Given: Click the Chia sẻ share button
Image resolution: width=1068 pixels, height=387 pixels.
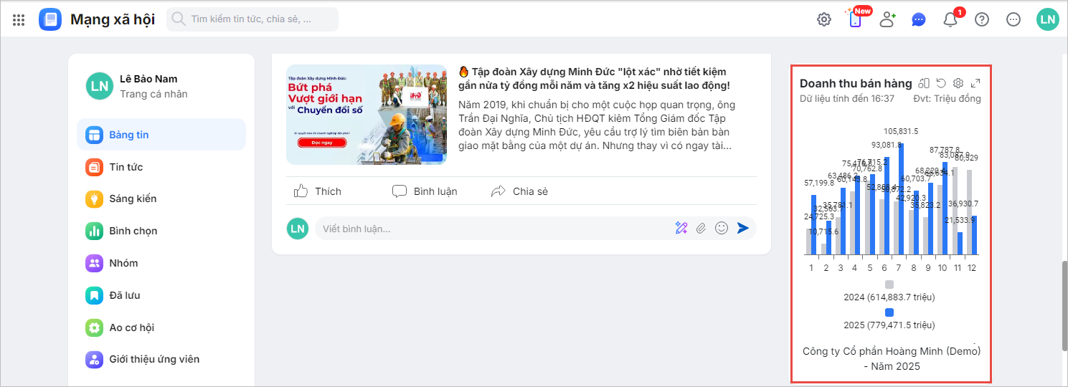Looking at the screenshot, I should (x=520, y=191).
